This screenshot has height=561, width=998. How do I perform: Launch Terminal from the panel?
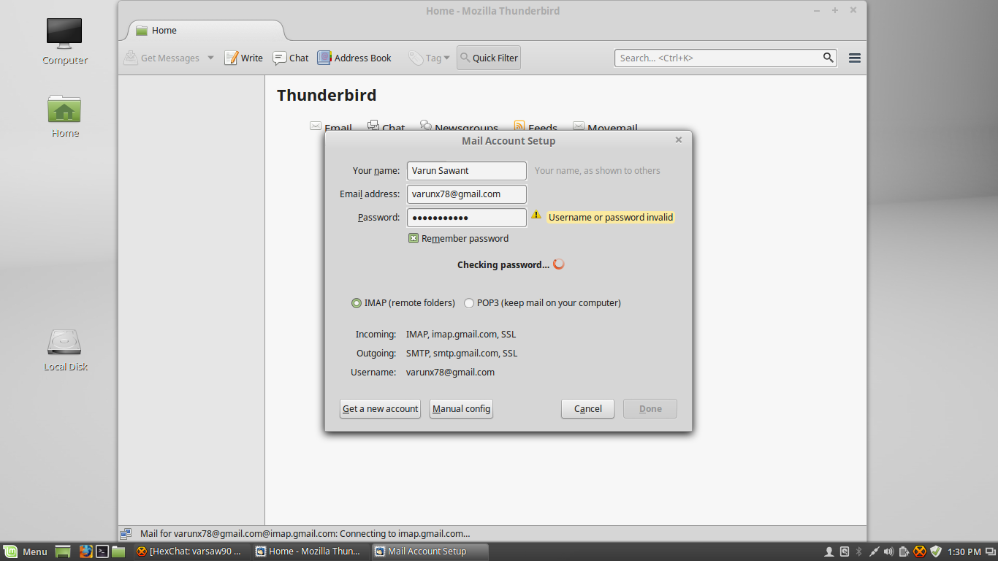(x=103, y=552)
